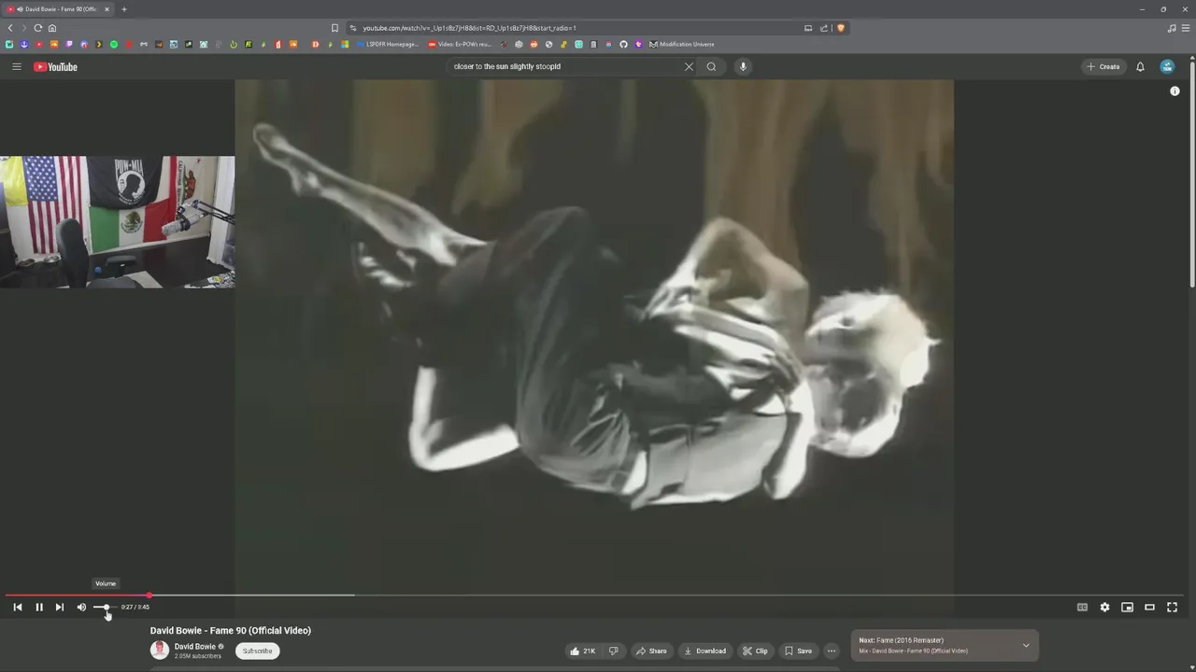The width and height of the screenshot is (1196, 672).
Task: Run search with magnifier icon
Action: click(x=711, y=66)
